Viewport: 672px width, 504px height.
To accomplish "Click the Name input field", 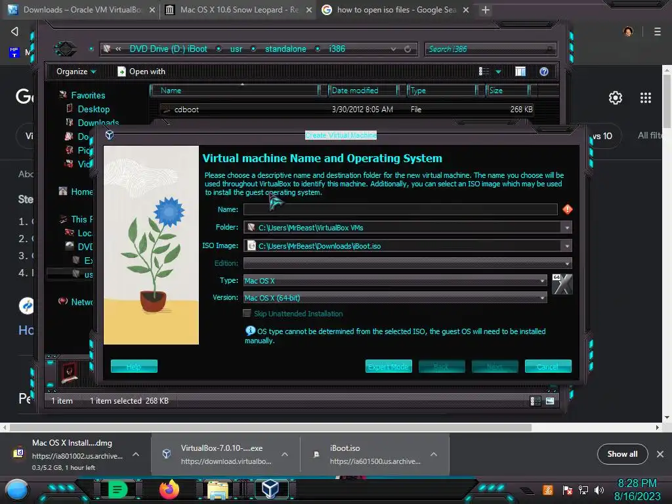I will click(x=400, y=209).
